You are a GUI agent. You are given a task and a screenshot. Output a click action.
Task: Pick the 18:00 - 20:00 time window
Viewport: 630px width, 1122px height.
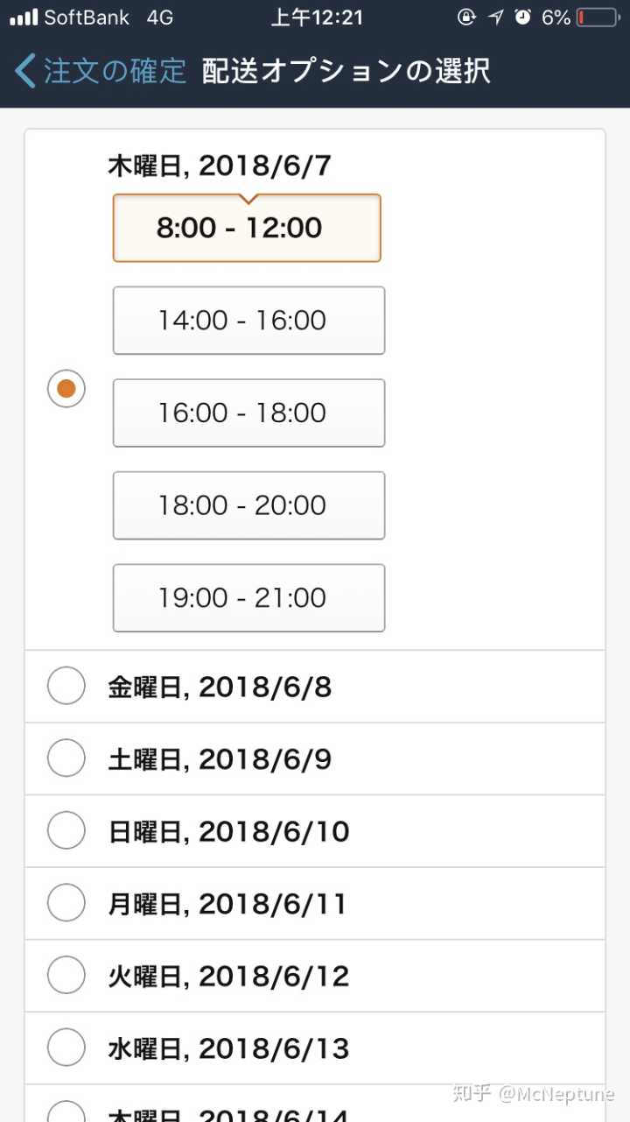coord(248,505)
